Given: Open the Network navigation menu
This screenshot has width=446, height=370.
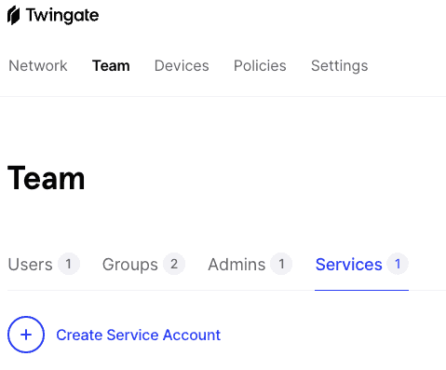Looking at the screenshot, I should pyautogui.click(x=38, y=65).
